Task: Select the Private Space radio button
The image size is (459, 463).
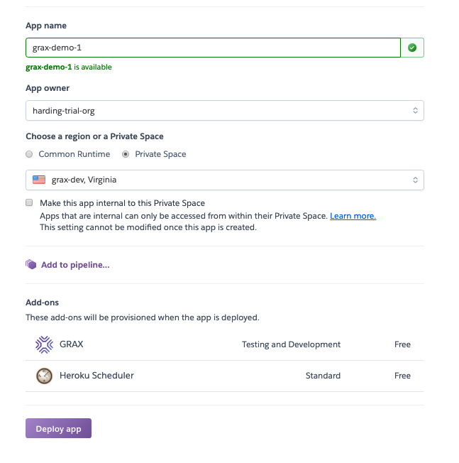Action: click(x=126, y=154)
